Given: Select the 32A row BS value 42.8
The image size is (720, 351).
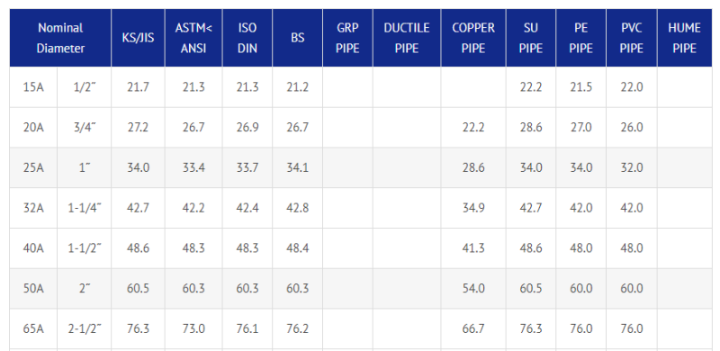Looking at the screenshot, I should 298,208.
